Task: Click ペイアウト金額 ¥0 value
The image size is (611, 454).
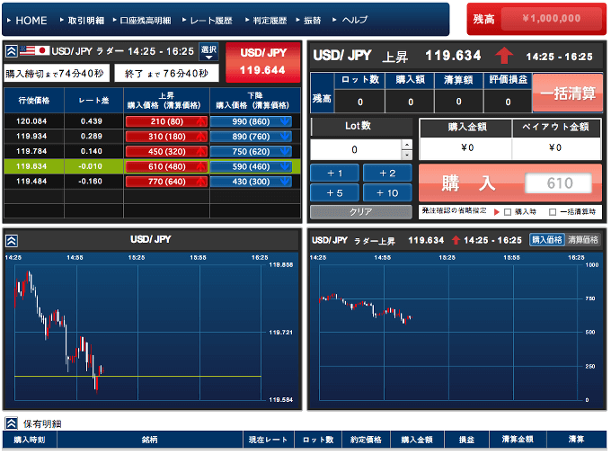Action: 556,147
